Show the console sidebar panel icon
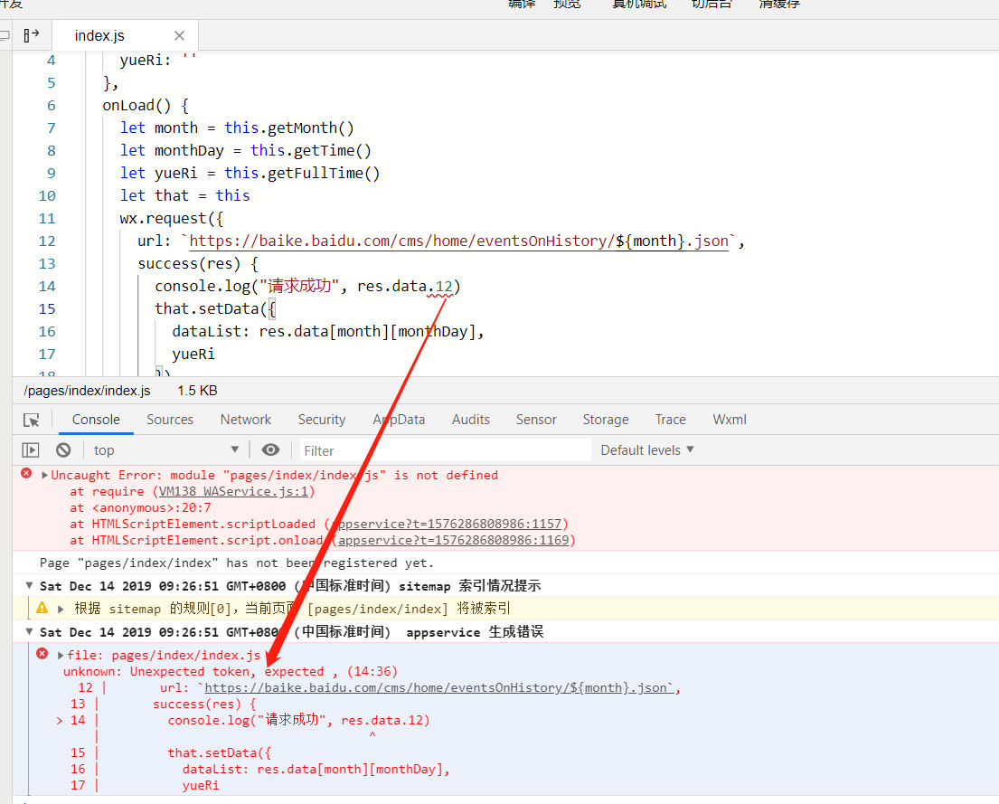999x804 pixels. [x=31, y=450]
